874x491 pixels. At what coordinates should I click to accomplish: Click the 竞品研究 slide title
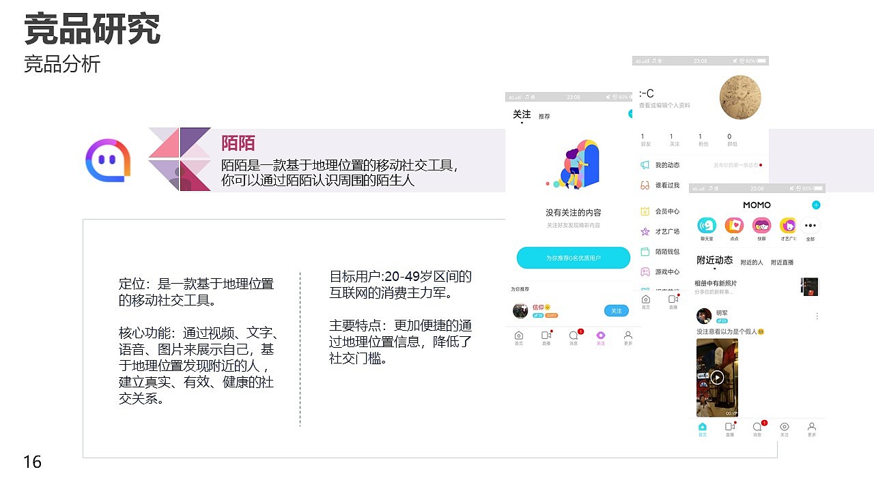tap(92, 29)
